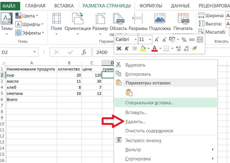230x163 pixels.
Task: Select column A header
Action: click(x=31, y=63)
